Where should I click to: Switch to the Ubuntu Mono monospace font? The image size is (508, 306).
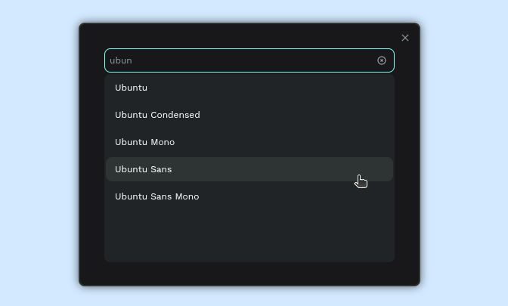click(145, 142)
